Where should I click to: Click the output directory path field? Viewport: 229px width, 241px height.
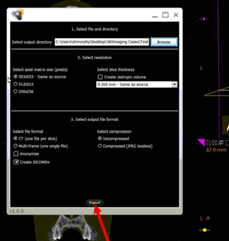point(102,42)
